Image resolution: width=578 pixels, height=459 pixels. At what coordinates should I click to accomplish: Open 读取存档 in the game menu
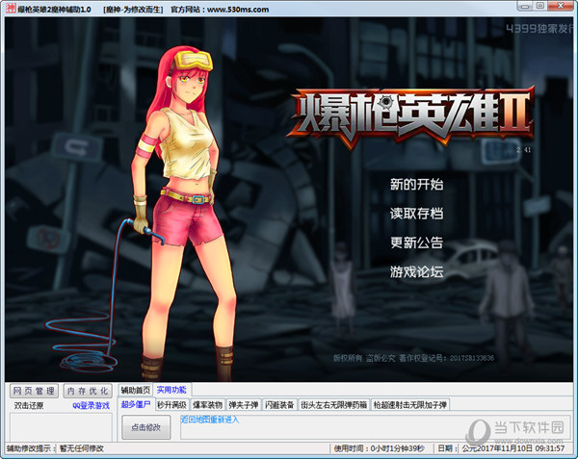coord(416,213)
